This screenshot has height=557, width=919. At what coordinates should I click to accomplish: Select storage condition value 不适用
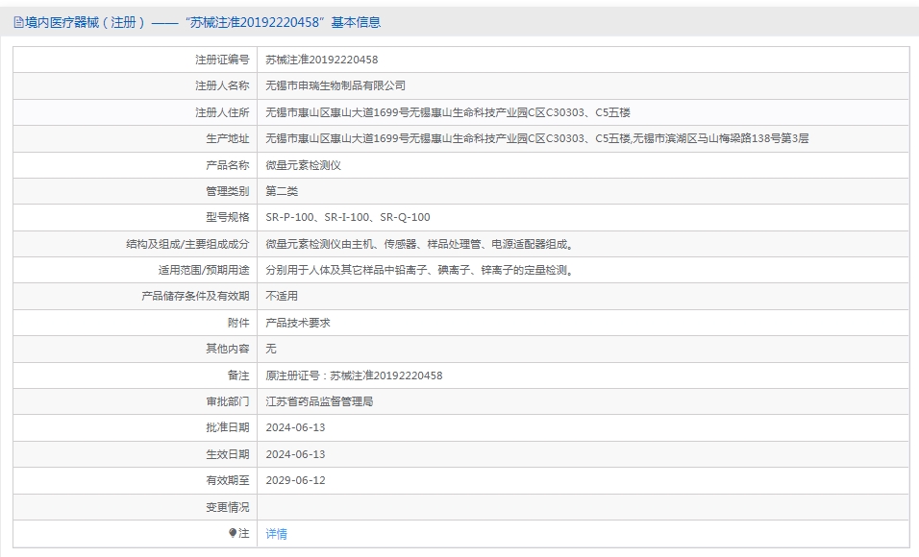pyautogui.click(x=282, y=296)
